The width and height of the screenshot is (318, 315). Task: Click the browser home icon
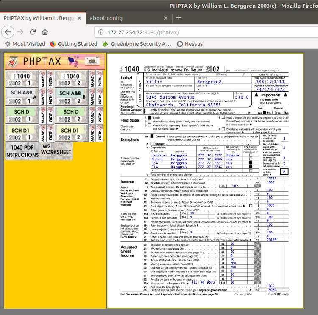click(x=45, y=32)
